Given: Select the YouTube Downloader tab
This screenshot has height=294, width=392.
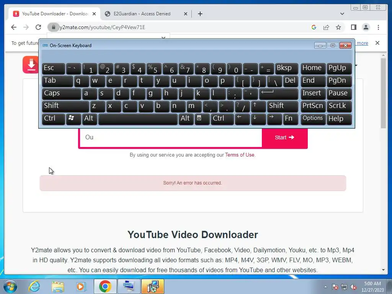Looking at the screenshot, I should (54, 14).
